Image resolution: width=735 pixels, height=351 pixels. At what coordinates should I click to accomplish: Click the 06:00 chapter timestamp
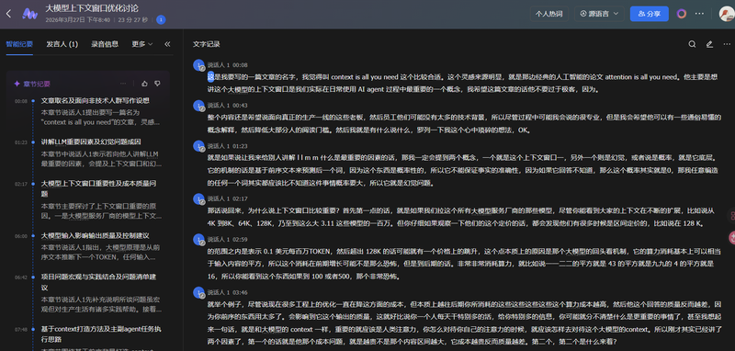[21, 236]
